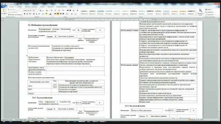Apply the Цитата 2 style
The height and width of the screenshot is (124, 221).
click(158, 12)
